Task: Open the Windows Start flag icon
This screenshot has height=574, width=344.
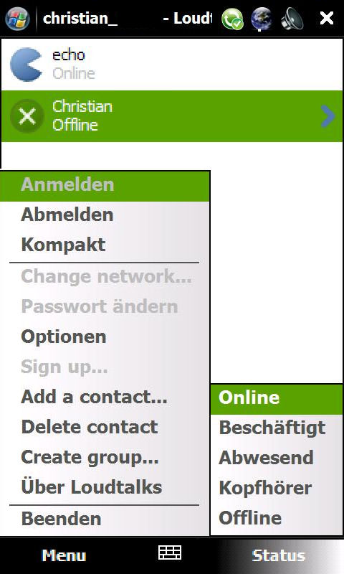Action: click(17, 18)
